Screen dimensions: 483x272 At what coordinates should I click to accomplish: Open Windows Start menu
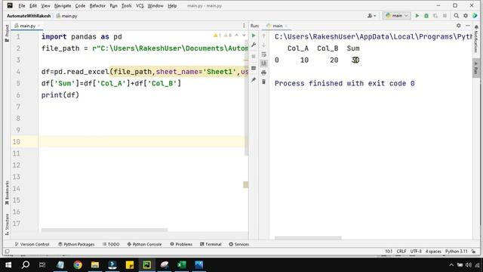(8, 265)
